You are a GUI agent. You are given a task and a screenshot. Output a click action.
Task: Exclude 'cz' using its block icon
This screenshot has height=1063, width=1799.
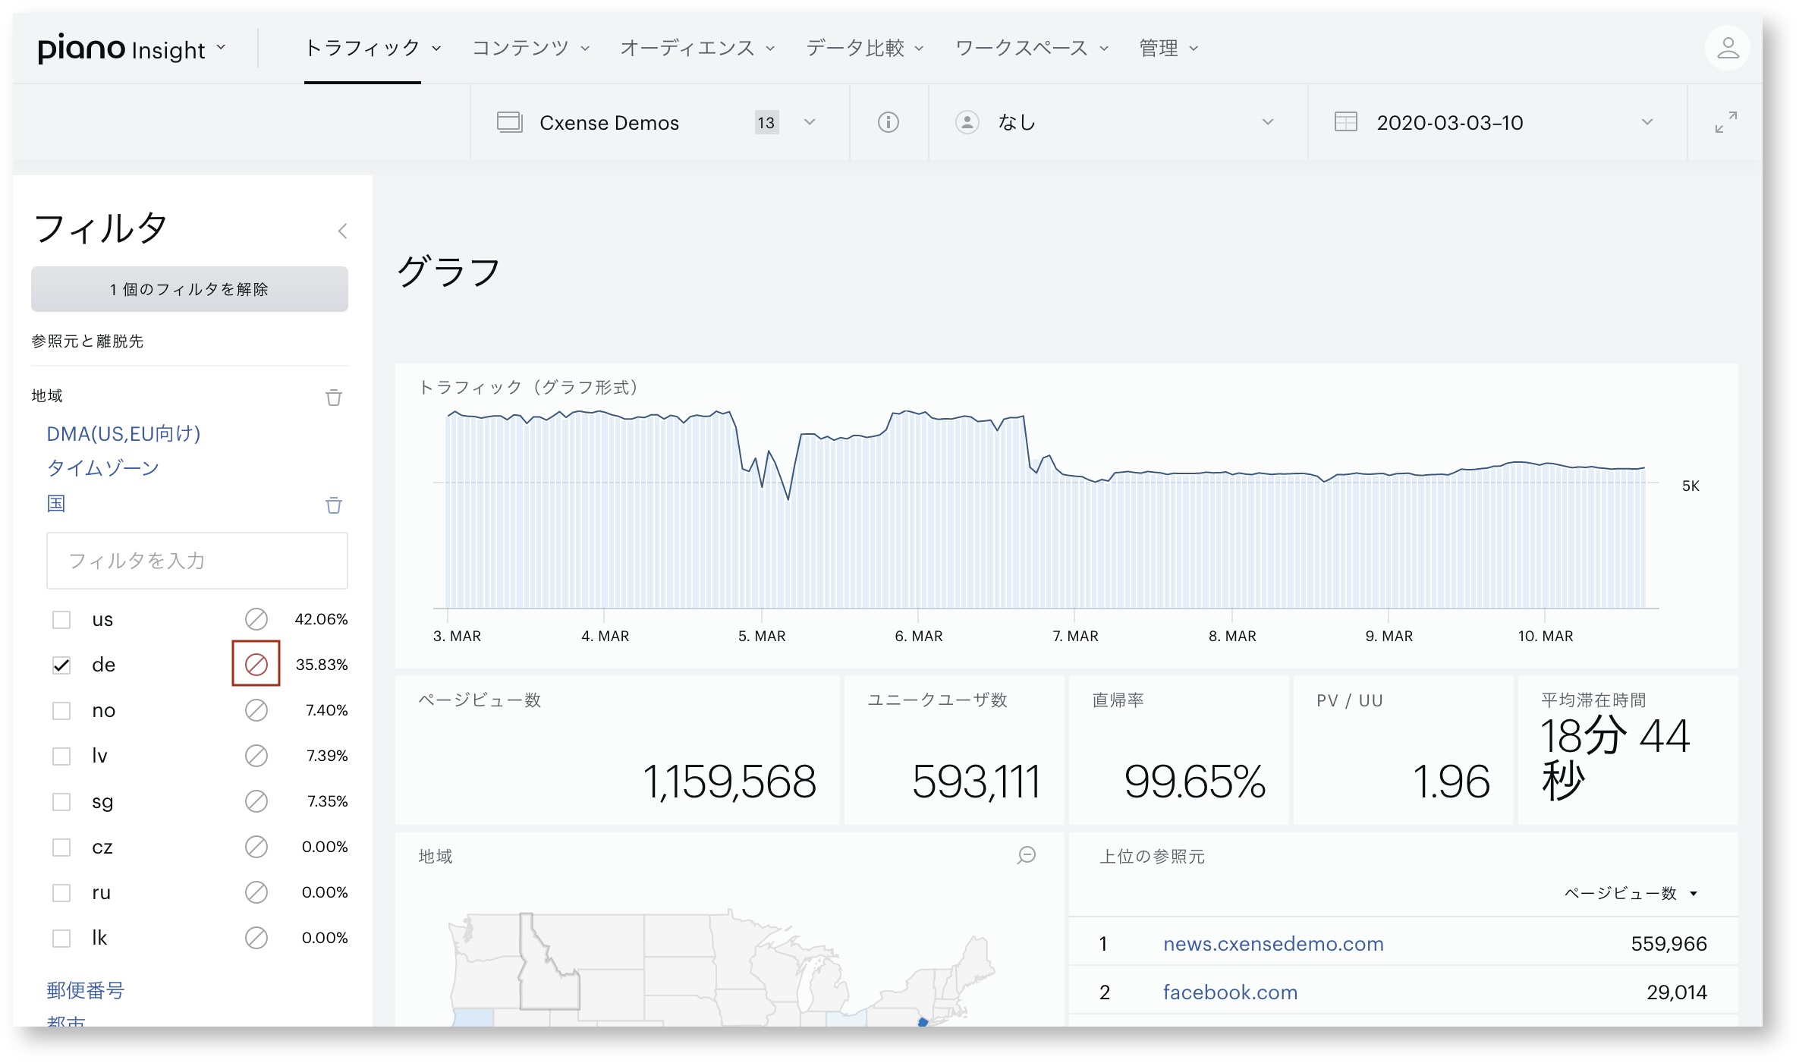point(256,847)
